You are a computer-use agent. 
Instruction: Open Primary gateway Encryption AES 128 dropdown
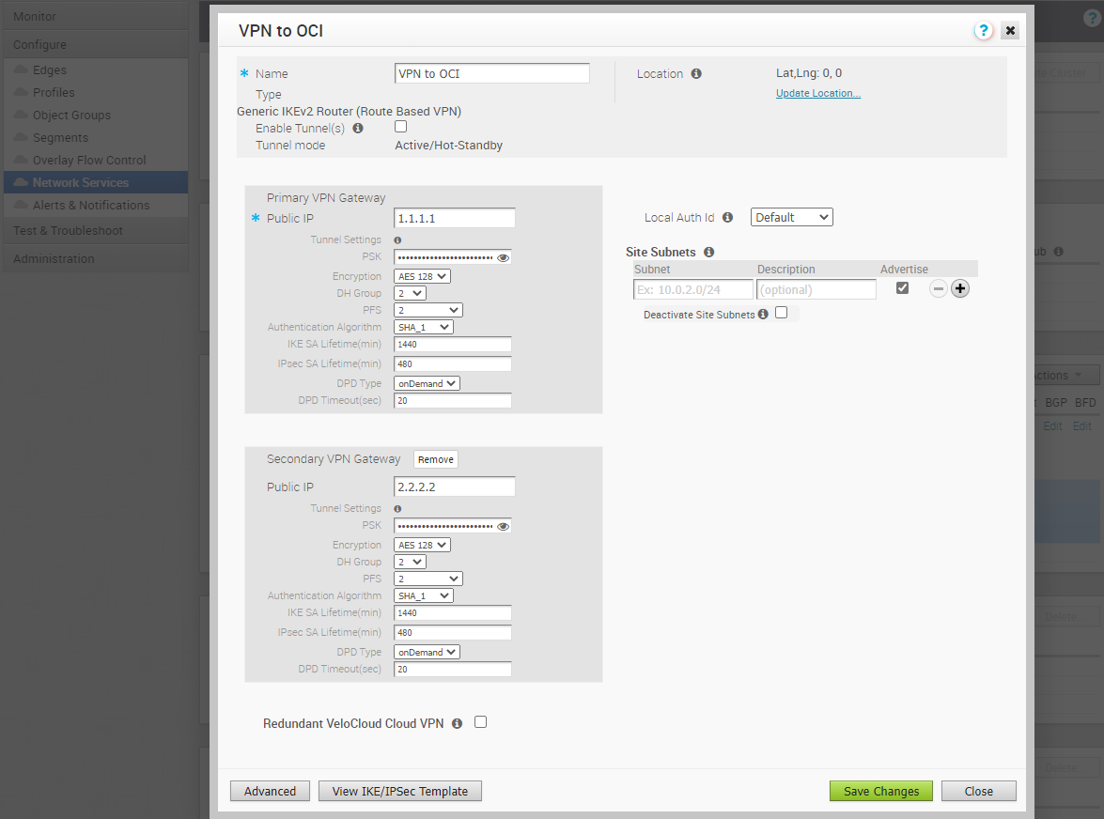point(422,276)
